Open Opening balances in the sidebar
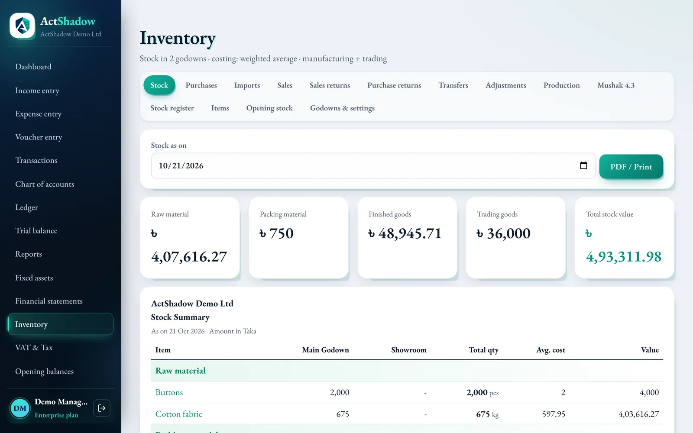Image resolution: width=693 pixels, height=433 pixels. [61, 372]
